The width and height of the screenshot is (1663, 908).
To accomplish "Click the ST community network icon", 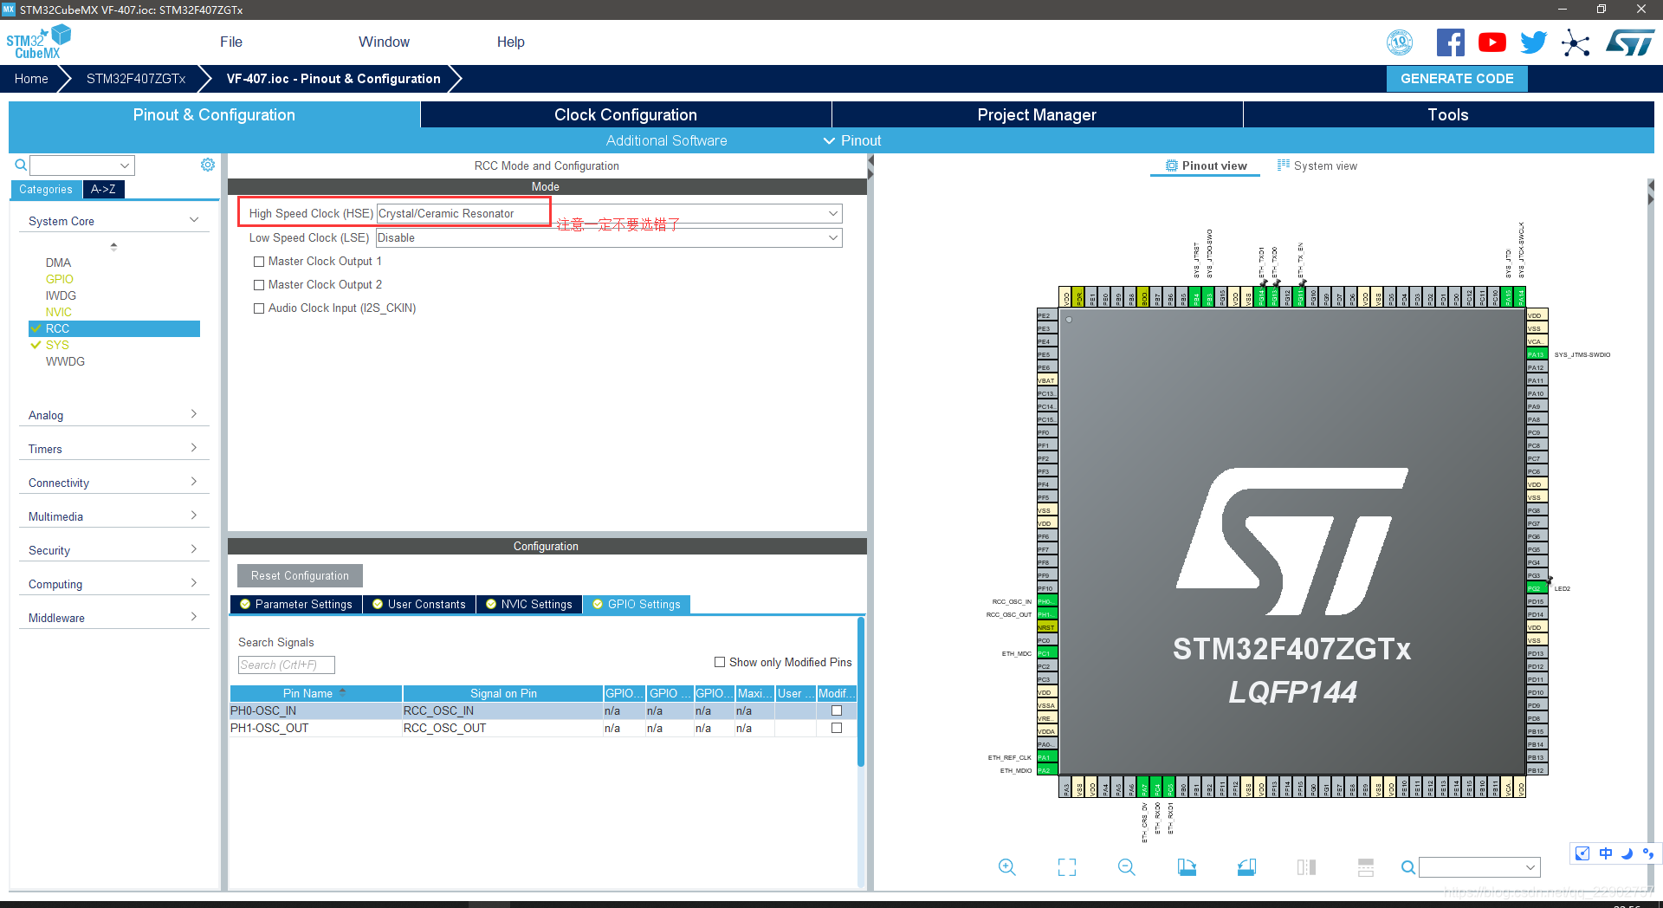I will (x=1576, y=42).
